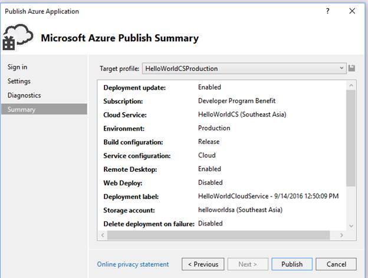Click the 'Deployment update:' label
368x278 pixels.
point(134,88)
